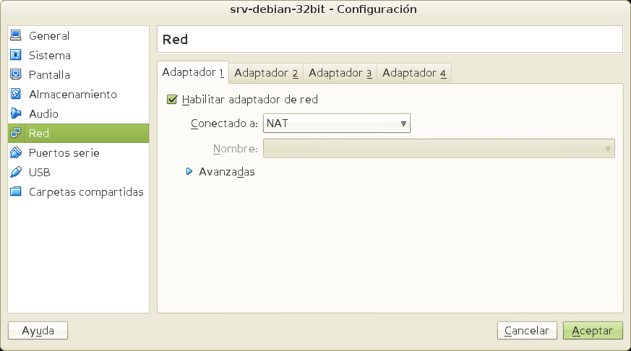Expand the Avanzadas section triangle
This screenshot has width=631, height=351.
190,172
